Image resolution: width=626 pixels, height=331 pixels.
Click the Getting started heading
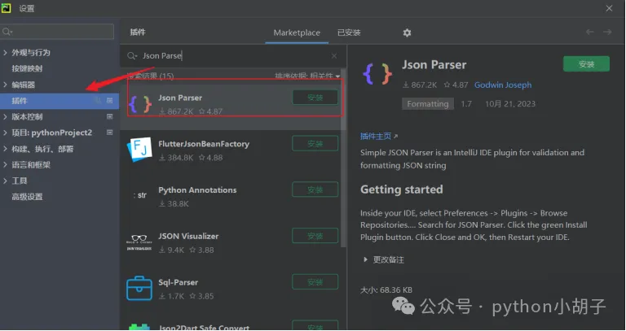[x=401, y=189]
